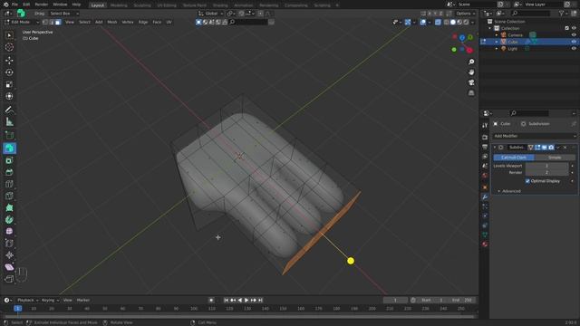Click the viewport pan hand icon
This screenshot has width=580, height=326.
[x=471, y=72]
